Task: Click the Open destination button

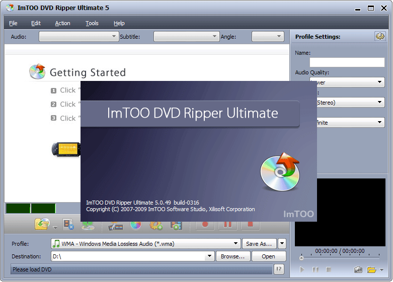Action: coord(268,256)
